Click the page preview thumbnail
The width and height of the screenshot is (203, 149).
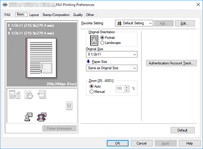(x=41, y=58)
